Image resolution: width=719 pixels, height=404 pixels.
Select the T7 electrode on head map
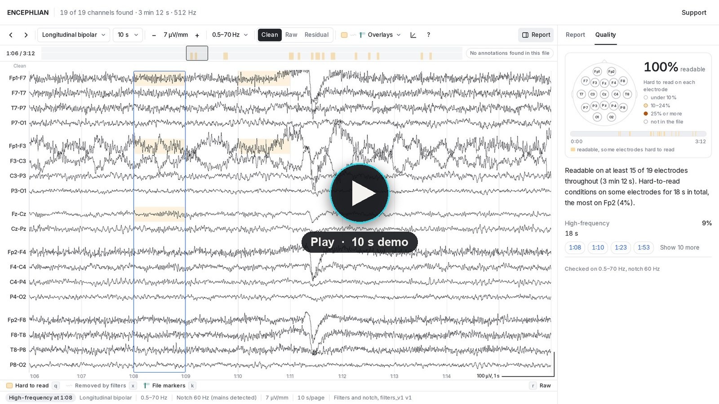[x=581, y=94]
